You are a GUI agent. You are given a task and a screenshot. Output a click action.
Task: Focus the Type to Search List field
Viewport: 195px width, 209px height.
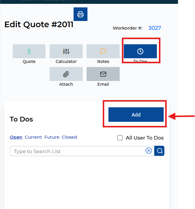pos(78,151)
